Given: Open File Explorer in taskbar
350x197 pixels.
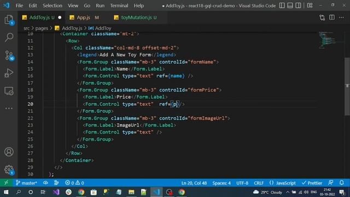Looking at the screenshot, I should (131, 192).
